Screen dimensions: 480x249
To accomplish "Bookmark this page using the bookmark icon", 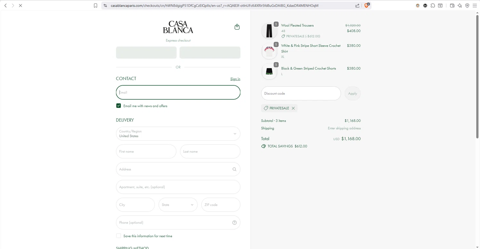I will click(x=95, y=5).
